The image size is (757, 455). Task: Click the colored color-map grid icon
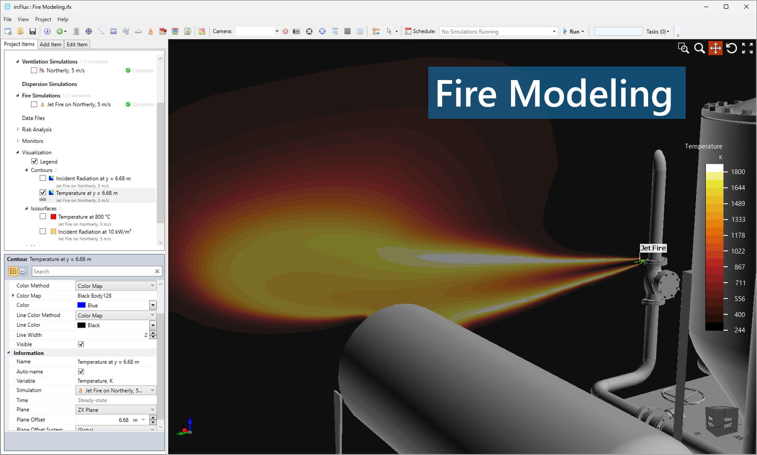click(202, 32)
